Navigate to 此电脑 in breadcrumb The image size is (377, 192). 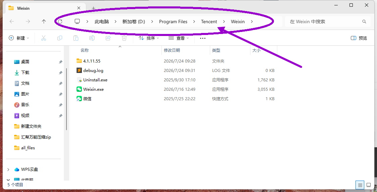tap(102, 22)
